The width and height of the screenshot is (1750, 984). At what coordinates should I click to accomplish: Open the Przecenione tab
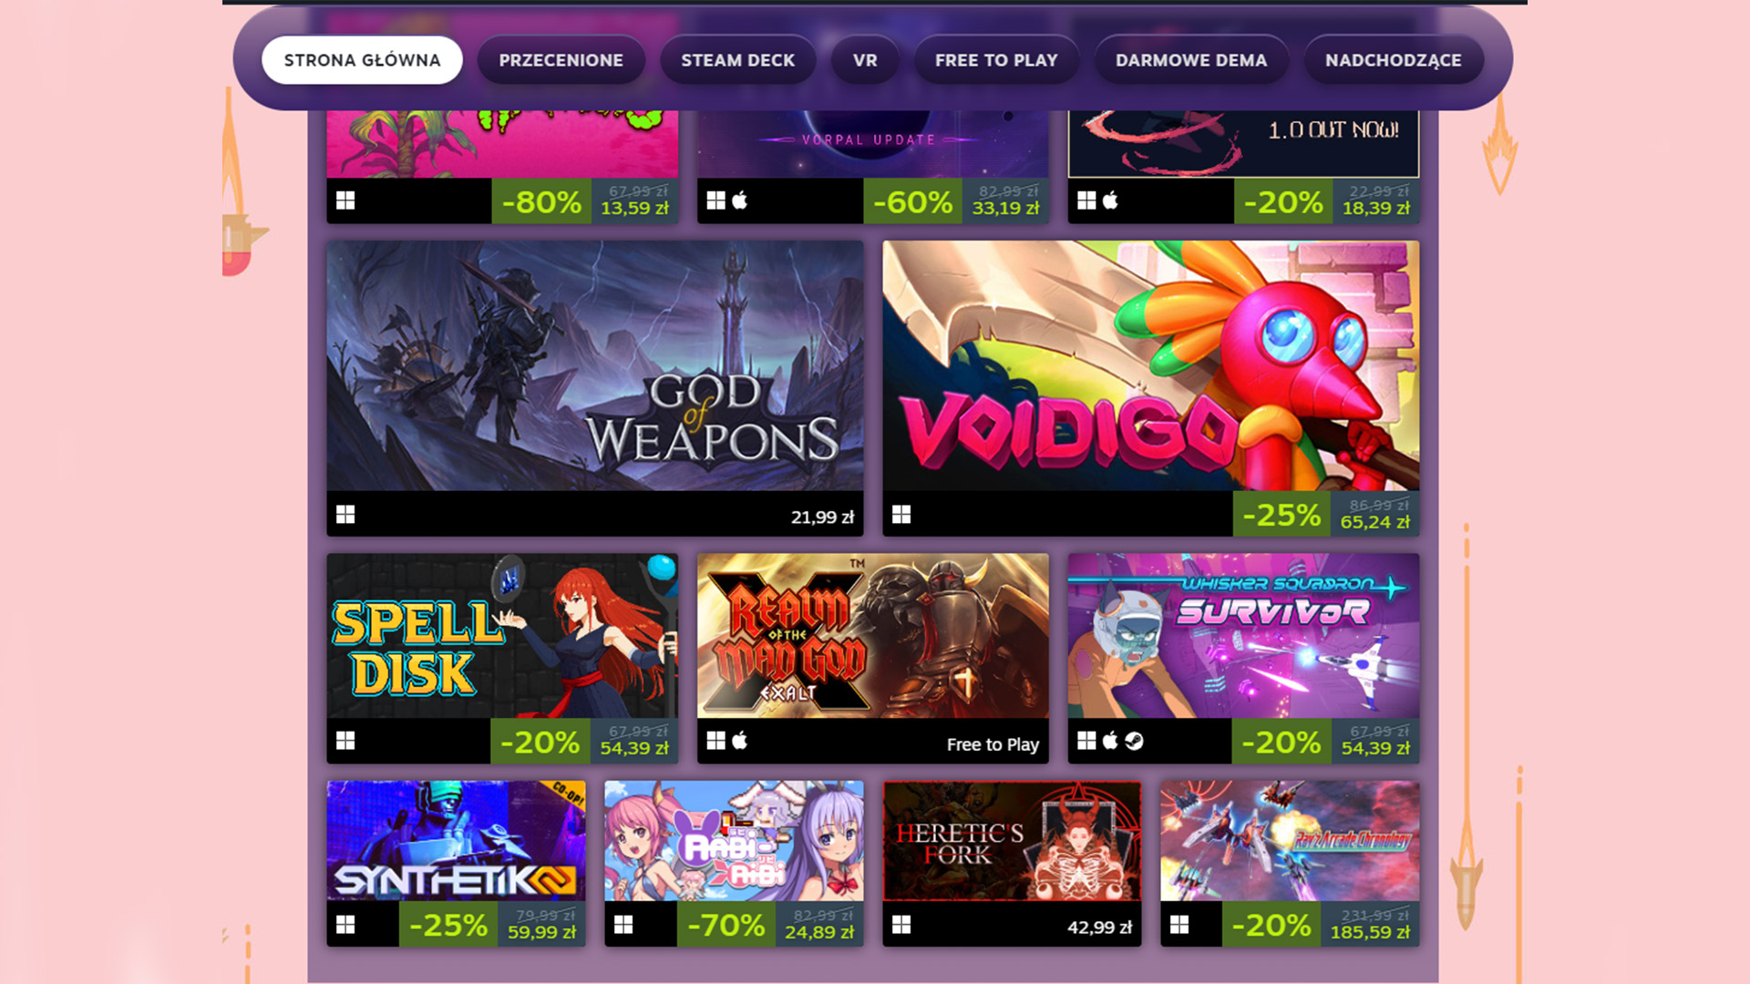click(561, 60)
